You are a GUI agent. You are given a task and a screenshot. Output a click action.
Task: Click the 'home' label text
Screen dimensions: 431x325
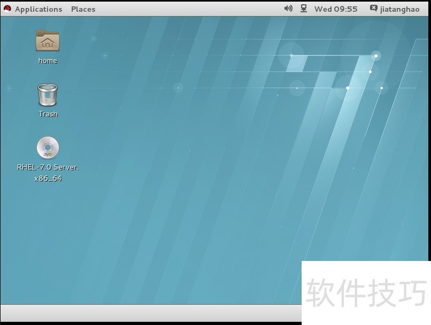point(47,61)
